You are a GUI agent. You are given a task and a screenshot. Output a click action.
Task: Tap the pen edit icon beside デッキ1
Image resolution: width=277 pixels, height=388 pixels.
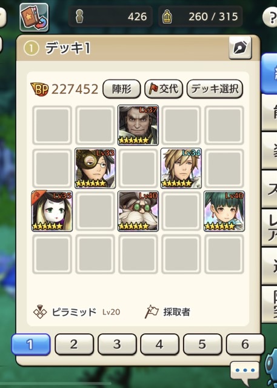240,48
